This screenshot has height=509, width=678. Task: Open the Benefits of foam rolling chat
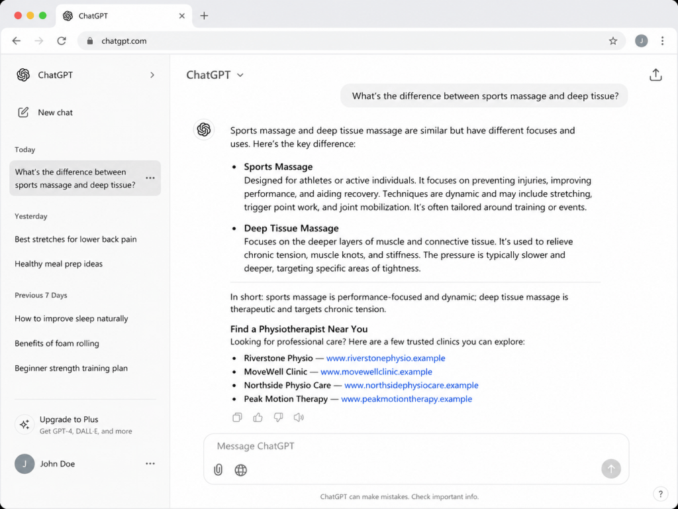pyautogui.click(x=57, y=343)
